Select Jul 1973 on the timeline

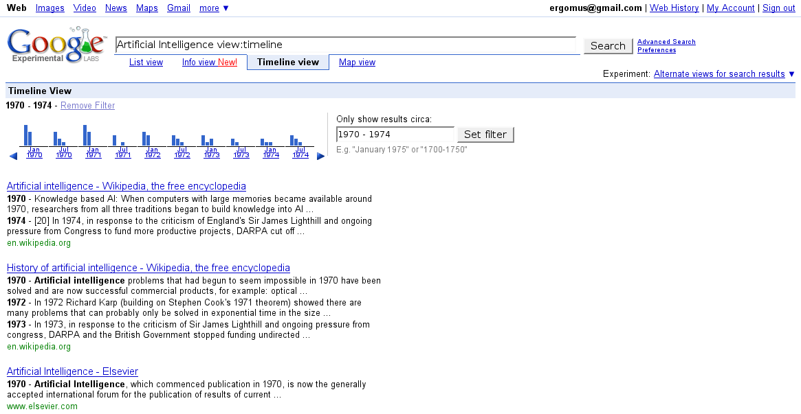coord(241,152)
